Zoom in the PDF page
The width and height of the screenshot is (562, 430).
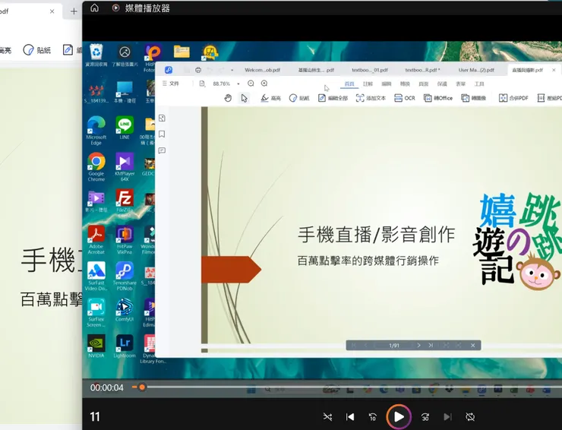pyautogui.click(x=264, y=84)
